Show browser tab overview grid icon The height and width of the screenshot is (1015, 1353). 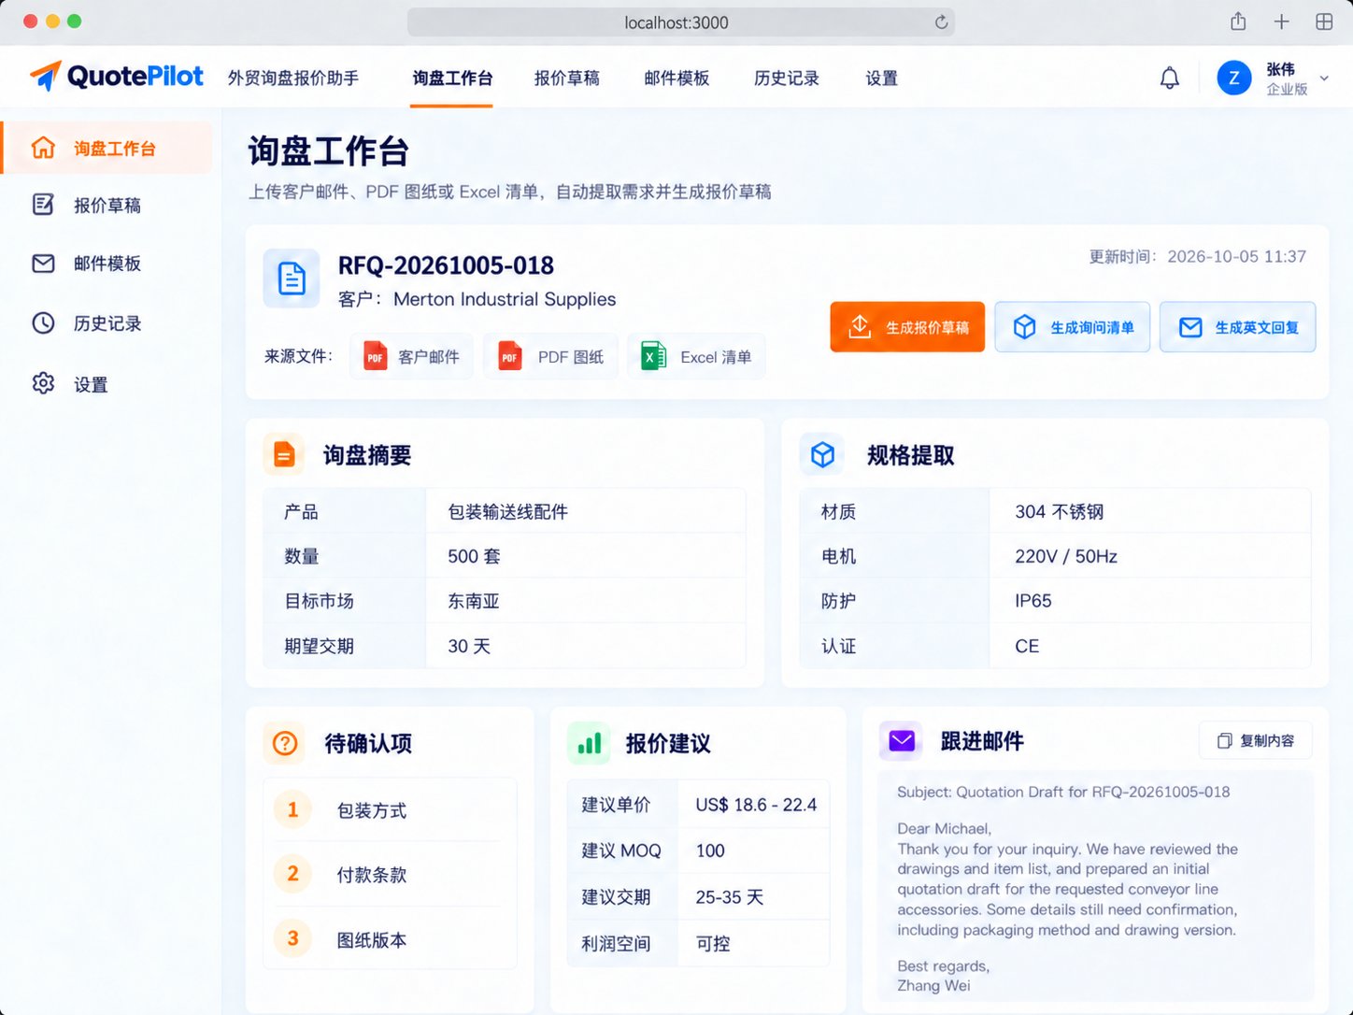[1324, 21]
